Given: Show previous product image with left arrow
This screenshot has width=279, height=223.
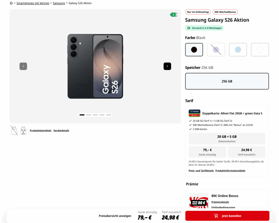Looking at the screenshot, I should point(23,66).
